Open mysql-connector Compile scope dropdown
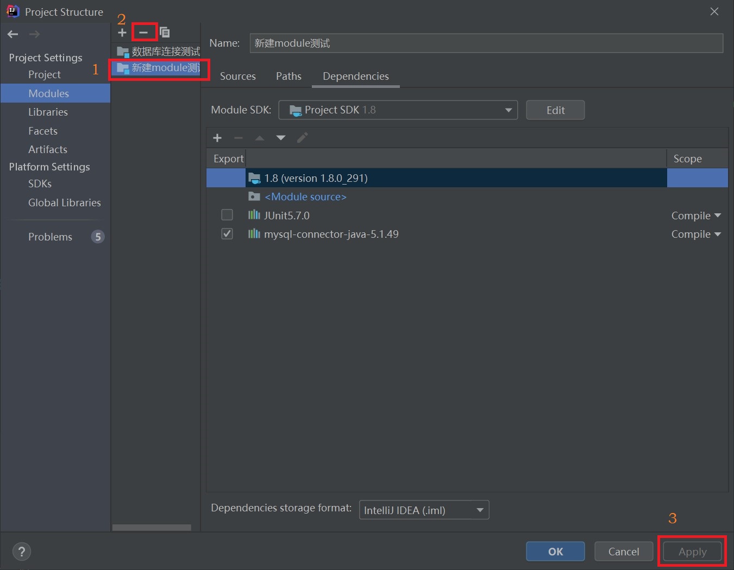734x570 pixels. click(696, 234)
